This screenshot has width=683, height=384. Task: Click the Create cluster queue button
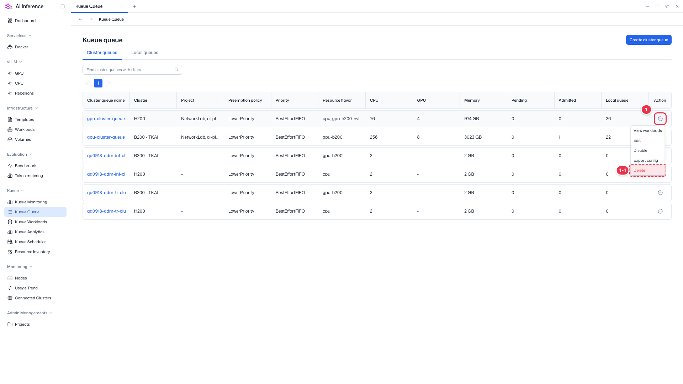(648, 40)
